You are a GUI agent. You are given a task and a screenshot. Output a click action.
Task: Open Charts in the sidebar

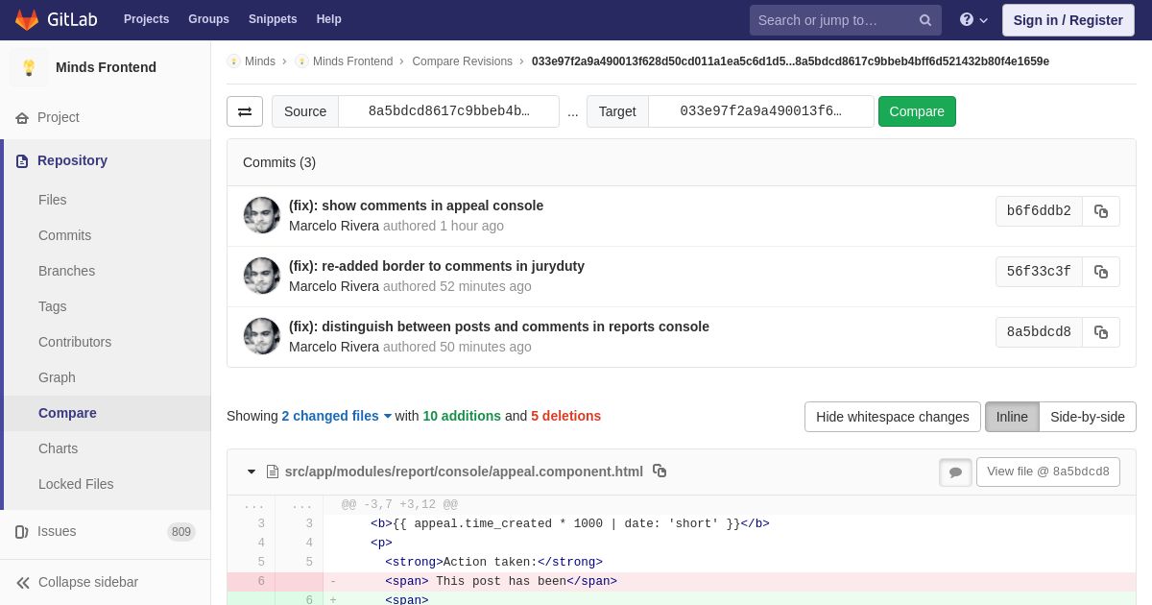[x=58, y=448]
